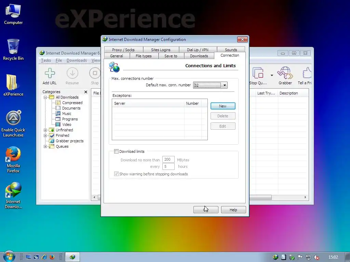The height and width of the screenshot is (262, 350).
Task: Click the button left of Help
Action: 206,210
